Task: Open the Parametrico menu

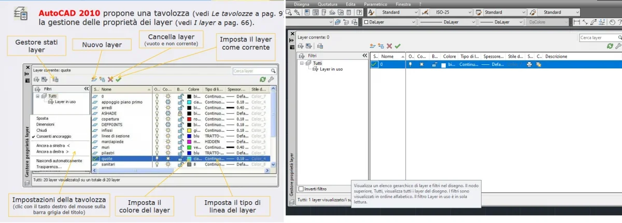Action: (375, 4)
